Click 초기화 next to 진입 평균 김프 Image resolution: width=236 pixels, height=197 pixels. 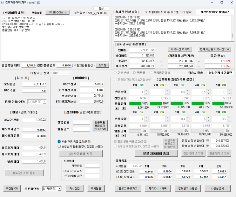(x=102, y=65)
